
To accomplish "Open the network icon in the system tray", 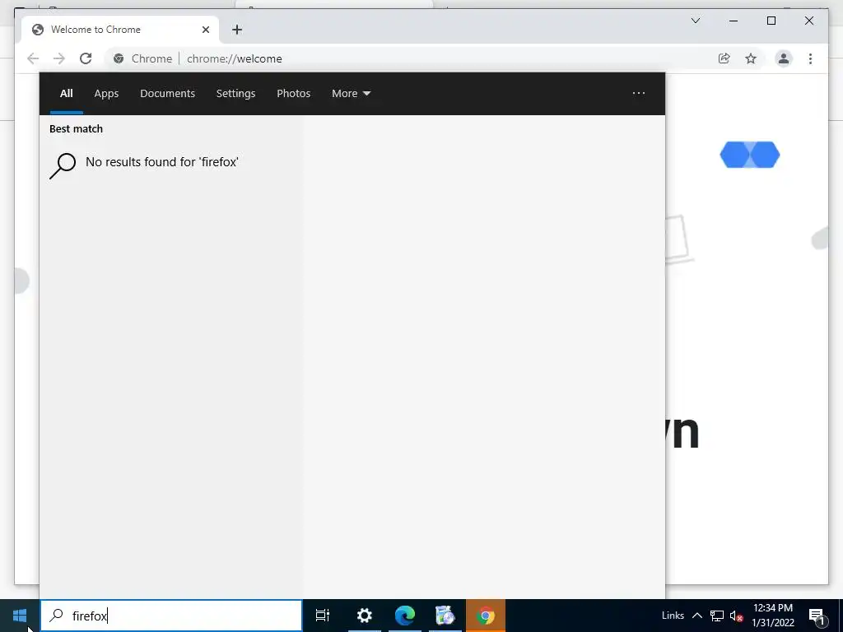I will (x=717, y=616).
